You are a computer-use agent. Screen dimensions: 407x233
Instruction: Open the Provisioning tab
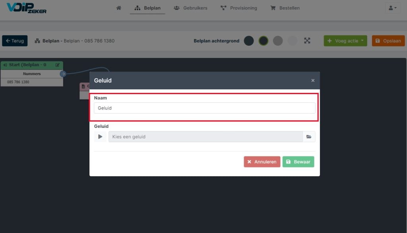239,8
